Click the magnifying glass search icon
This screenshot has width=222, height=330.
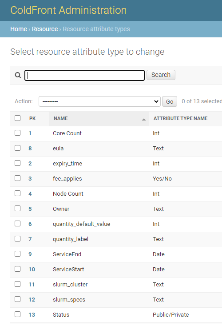point(18,75)
